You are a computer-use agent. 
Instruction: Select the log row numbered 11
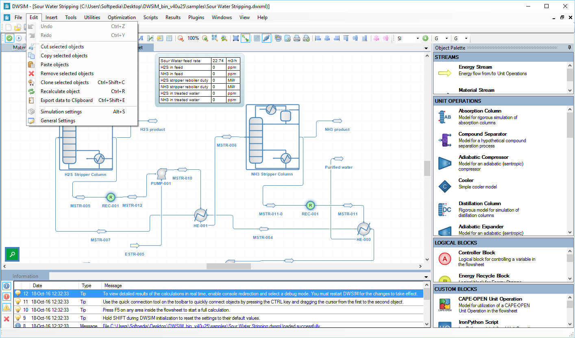pos(218,302)
